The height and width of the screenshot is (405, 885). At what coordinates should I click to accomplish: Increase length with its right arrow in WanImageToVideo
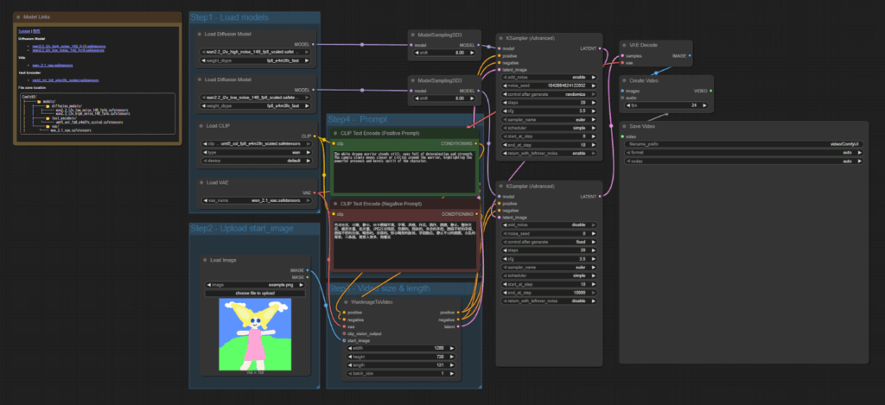pos(451,365)
